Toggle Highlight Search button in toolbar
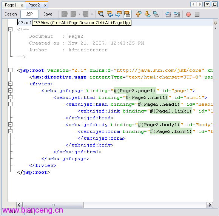Screen dimensions: 219x216 pyautogui.click(x=127, y=14)
